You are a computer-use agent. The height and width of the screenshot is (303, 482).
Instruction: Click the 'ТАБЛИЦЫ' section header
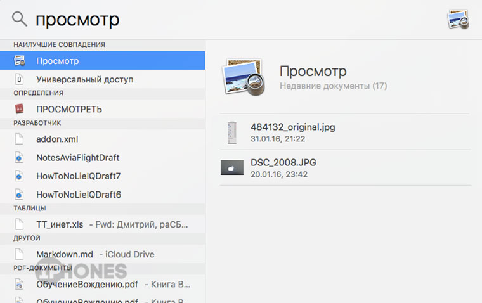tap(30, 209)
